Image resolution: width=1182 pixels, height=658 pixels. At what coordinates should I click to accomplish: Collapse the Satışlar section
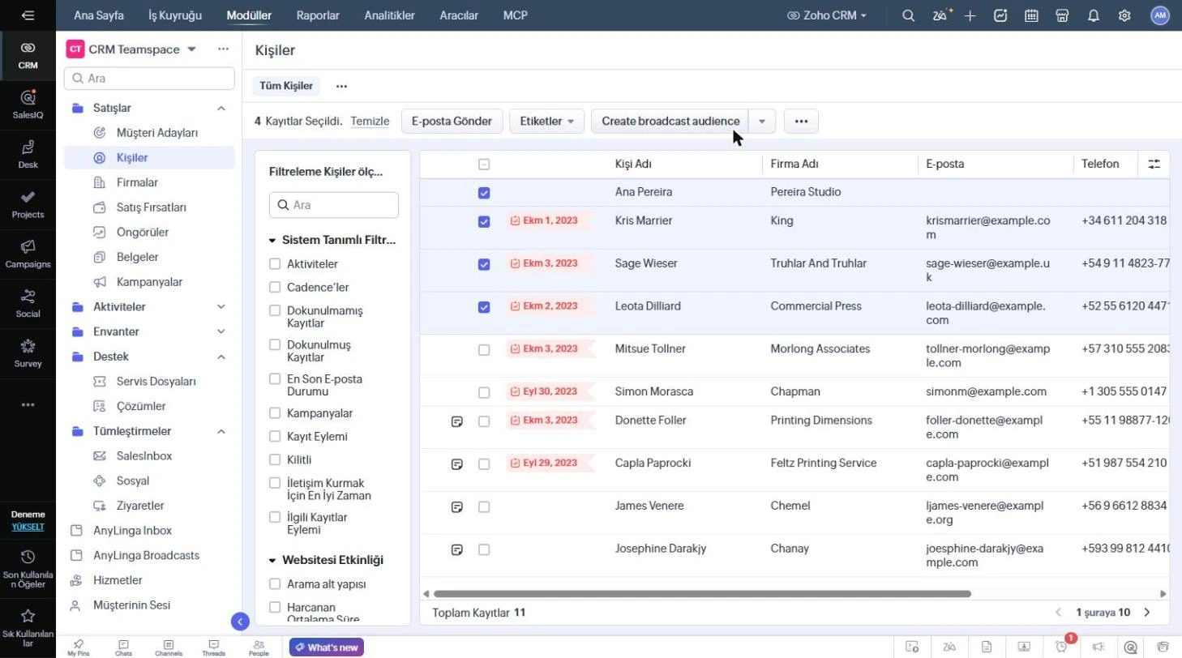(x=221, y=109)
